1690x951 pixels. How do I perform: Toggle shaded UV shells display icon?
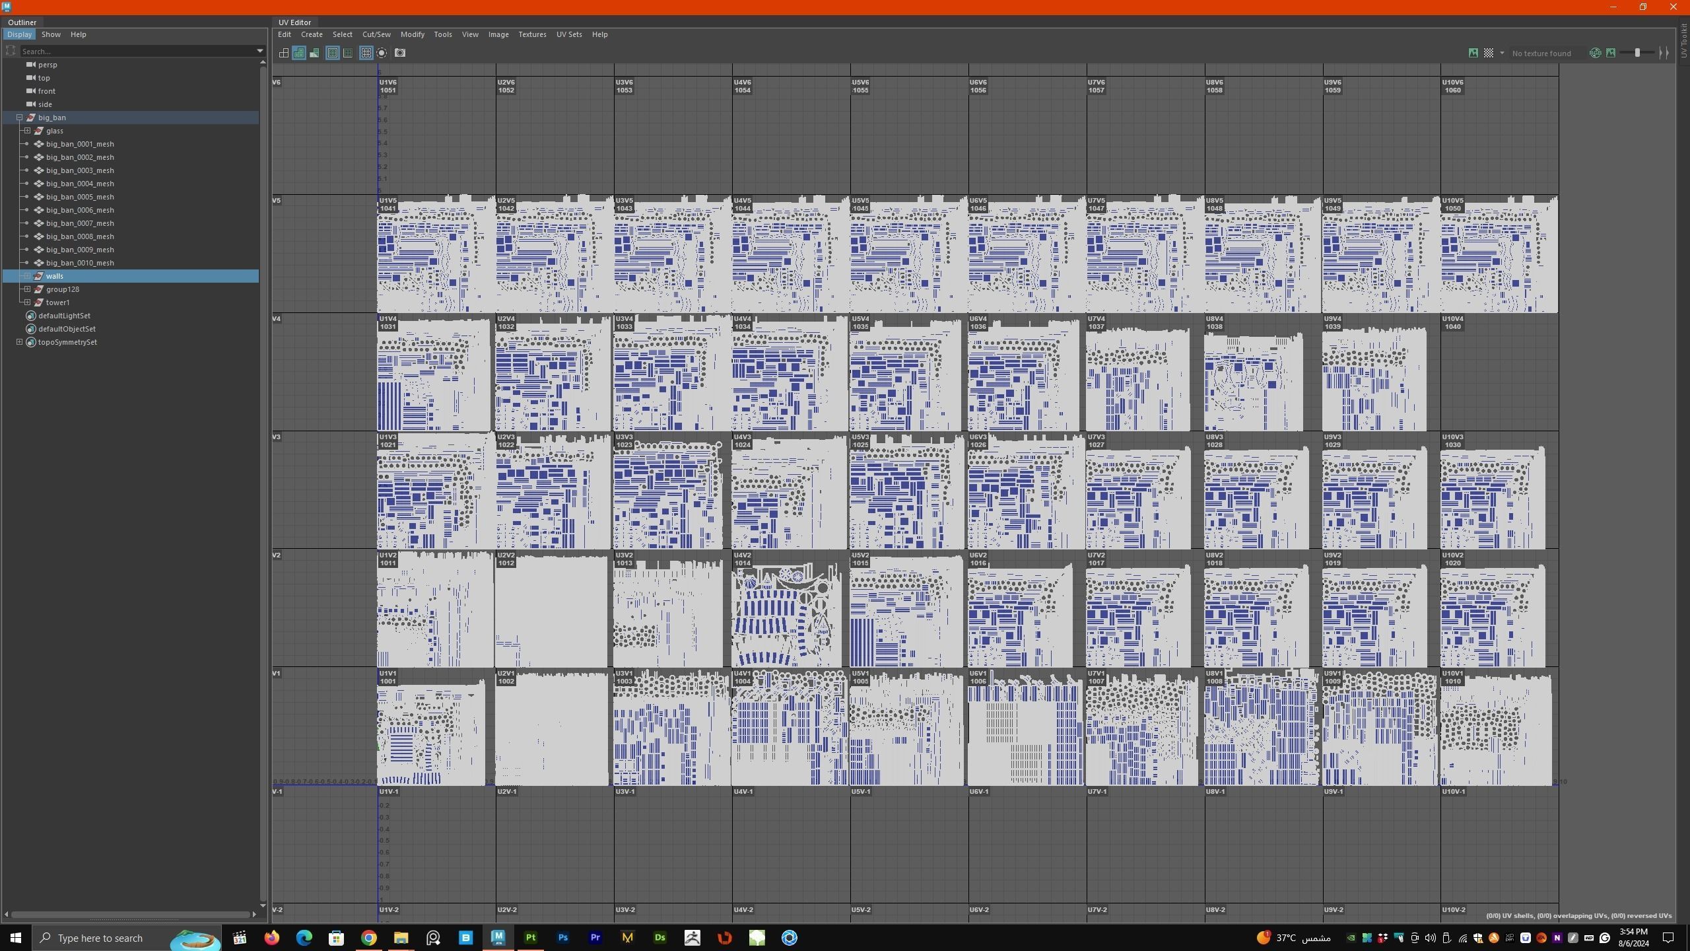coord(299,53)
